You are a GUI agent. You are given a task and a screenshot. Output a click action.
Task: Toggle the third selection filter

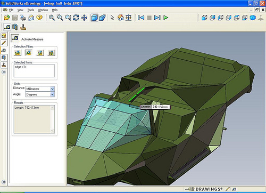(x=40, y=53)
